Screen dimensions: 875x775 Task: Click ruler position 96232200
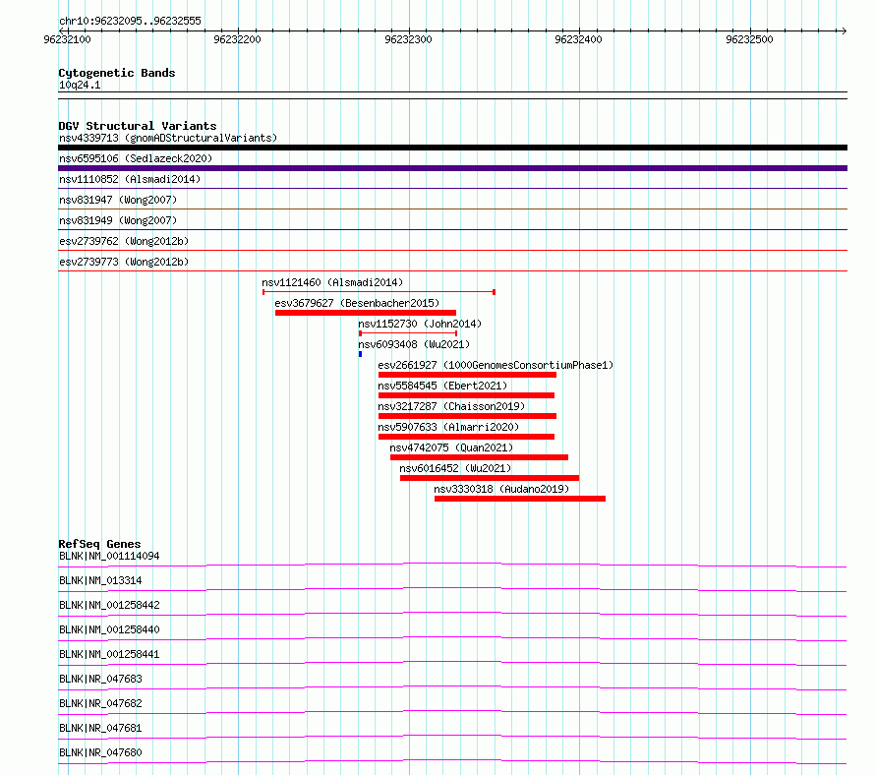click(237, 39)
